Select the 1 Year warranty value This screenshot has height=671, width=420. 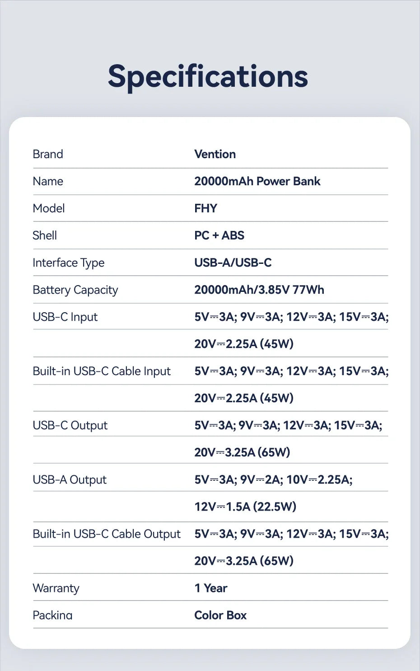click(211, 588)
